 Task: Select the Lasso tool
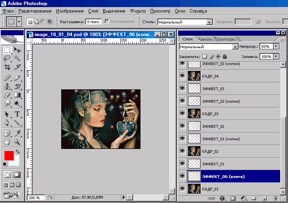[x=7, y=58]
